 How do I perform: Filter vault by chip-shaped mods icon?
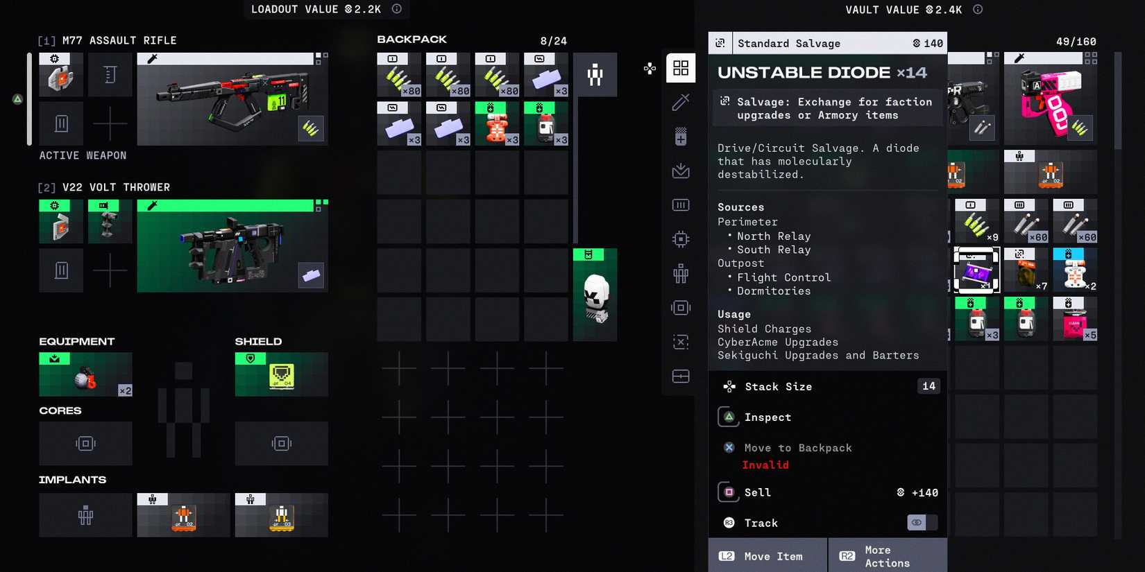pos(681,239)
